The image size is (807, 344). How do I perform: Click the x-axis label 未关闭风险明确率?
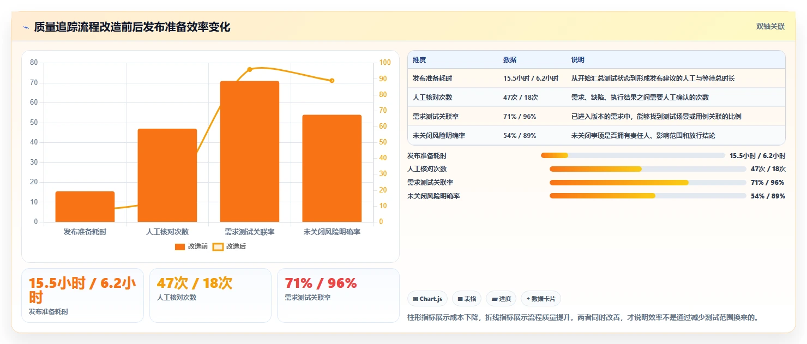pyautogui.click(x=332, y=232)
